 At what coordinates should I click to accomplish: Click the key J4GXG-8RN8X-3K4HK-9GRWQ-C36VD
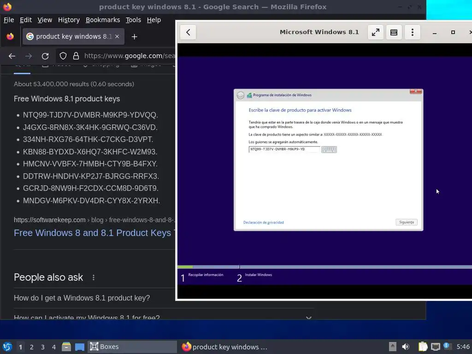tap(90, 127)
